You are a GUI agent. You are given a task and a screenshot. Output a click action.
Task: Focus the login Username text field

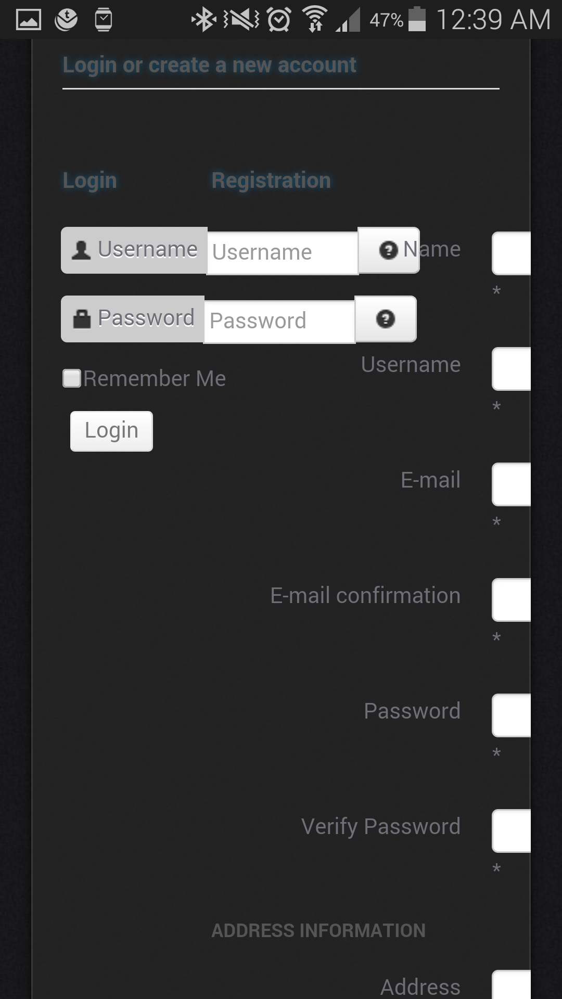282,253
